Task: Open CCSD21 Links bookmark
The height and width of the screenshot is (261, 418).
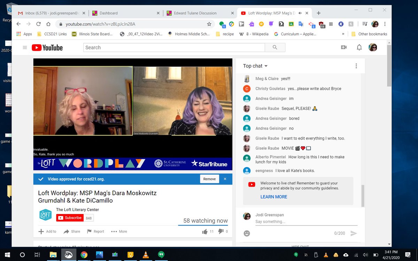Action: [x=52, y=34]
